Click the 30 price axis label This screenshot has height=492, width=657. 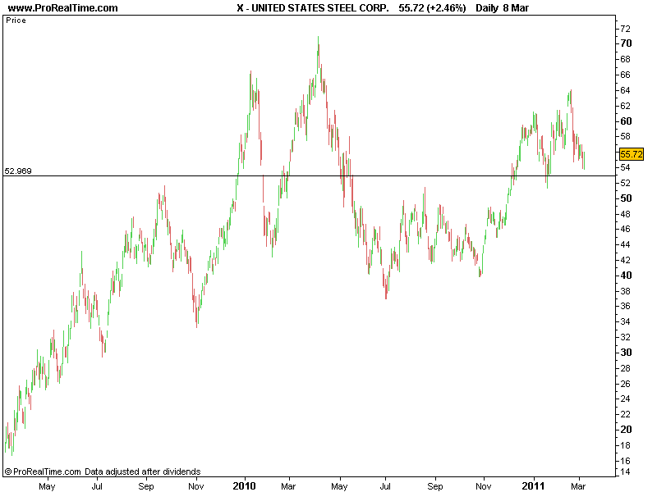[x=626, y=353]
